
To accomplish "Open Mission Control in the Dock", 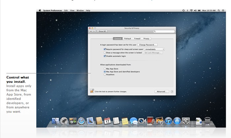I will (73, 121).
